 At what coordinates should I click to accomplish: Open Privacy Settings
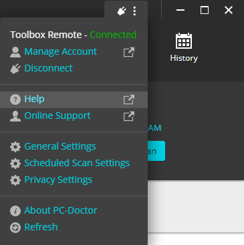(x=58, y=180)
